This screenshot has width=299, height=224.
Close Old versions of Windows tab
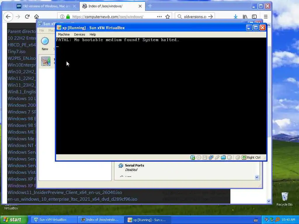pyautogui.click(x=74, y=6)
